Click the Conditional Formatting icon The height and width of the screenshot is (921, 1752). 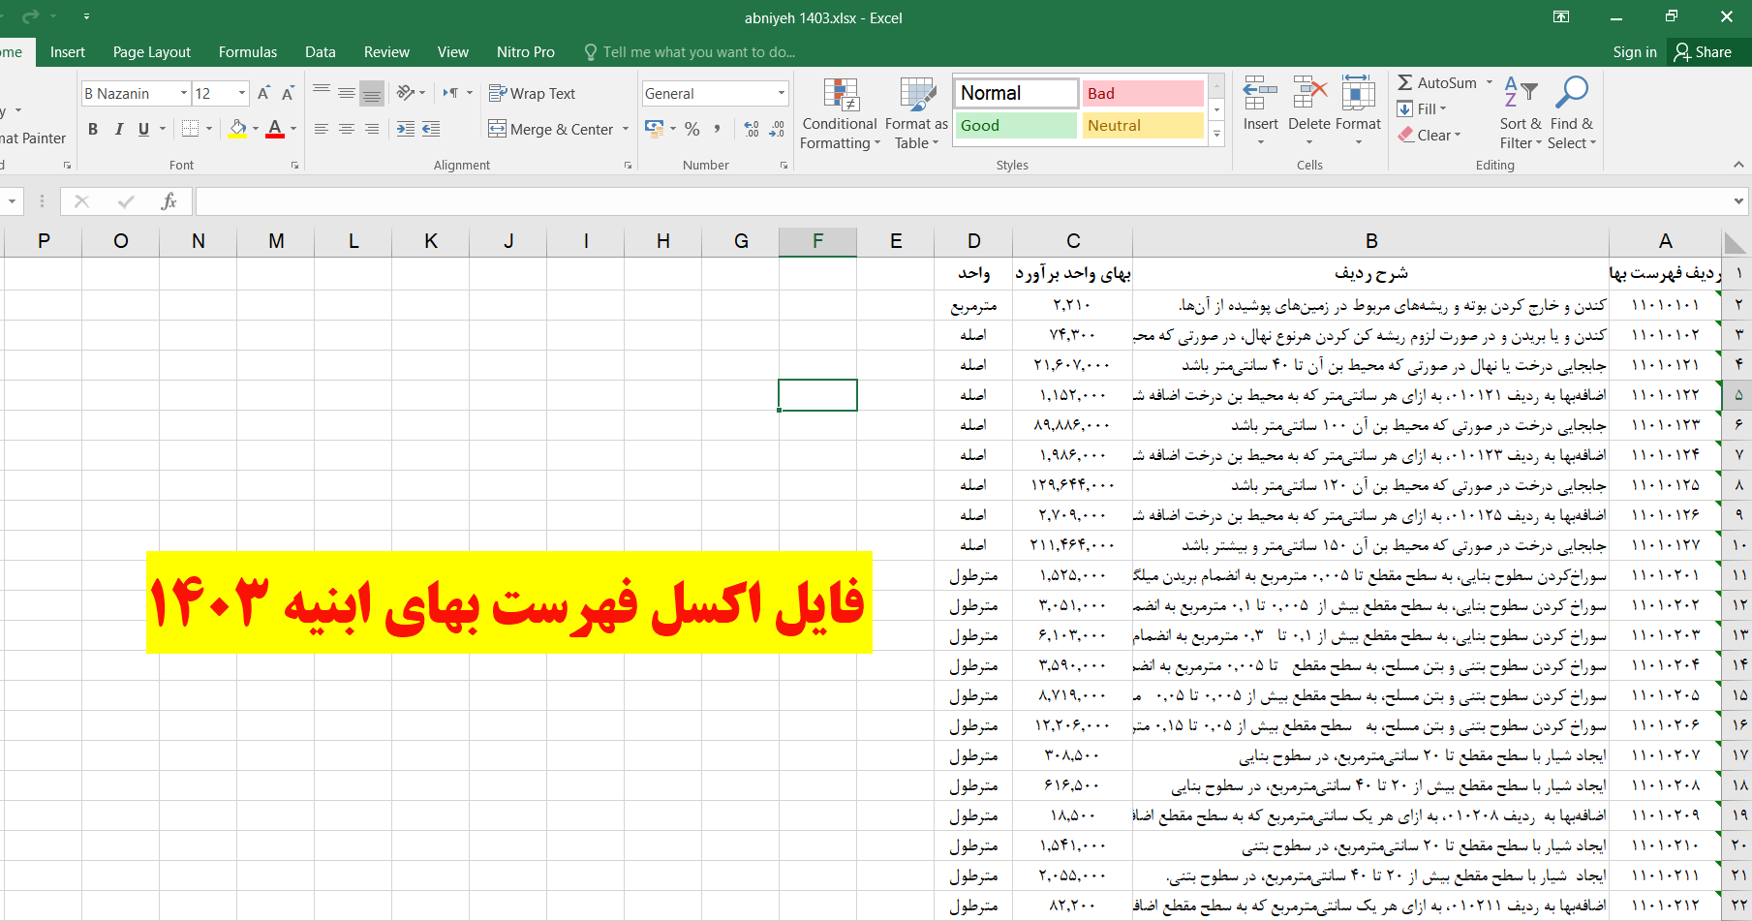(841, 97)
